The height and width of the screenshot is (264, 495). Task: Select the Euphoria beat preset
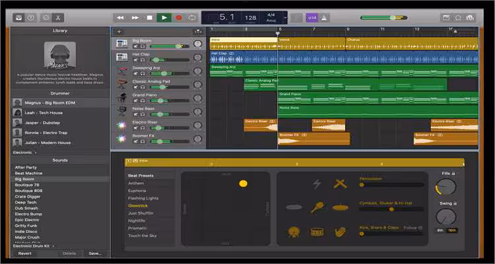pos(137,191)
